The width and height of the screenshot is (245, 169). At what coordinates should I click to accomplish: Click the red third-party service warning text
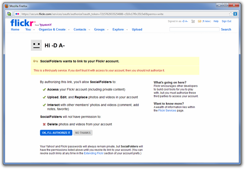point(99,71)
